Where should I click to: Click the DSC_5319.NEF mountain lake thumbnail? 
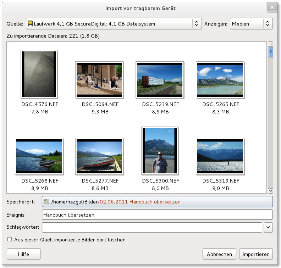click(220, 156)
